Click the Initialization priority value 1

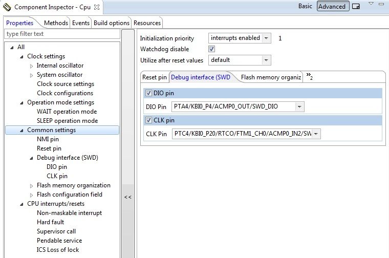280,38
